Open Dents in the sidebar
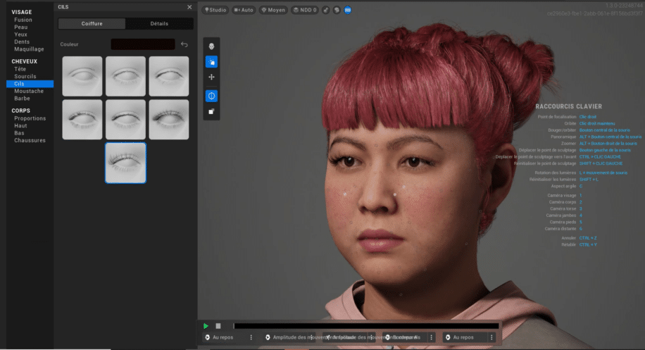 pos(22,42)
